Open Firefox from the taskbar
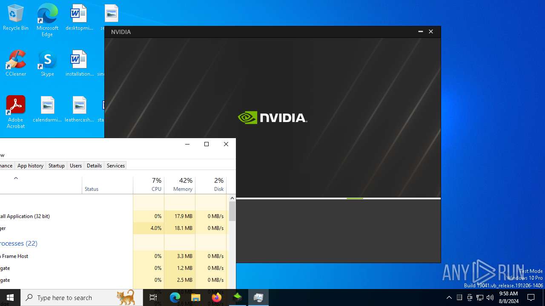 pyautogui.click(x=217, y=297)
